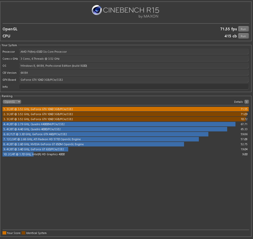Select the GeForce GTX 460 ranking row
The width and height of the screenshot is (253, 239).
pos(126,134)
